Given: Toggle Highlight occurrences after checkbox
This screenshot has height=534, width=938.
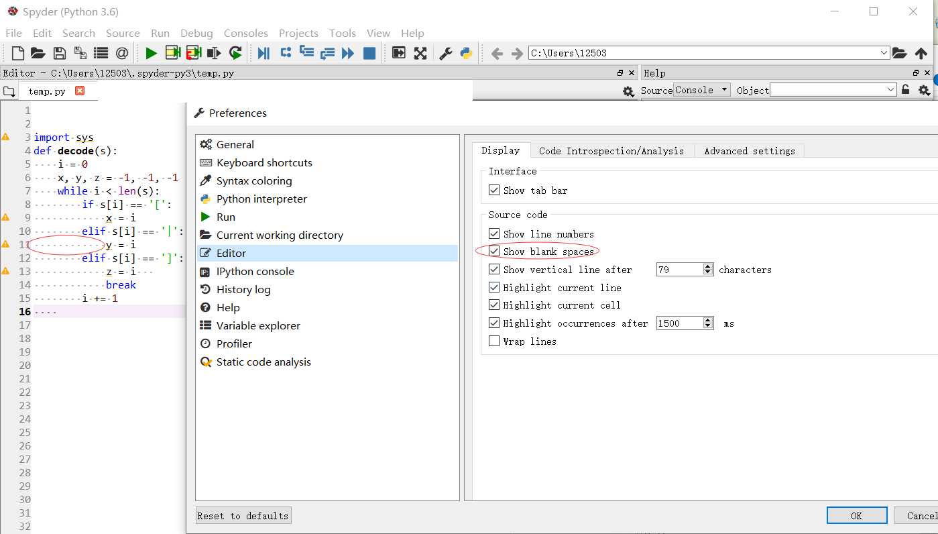Looking at the screenshot, I should [494, 323].
